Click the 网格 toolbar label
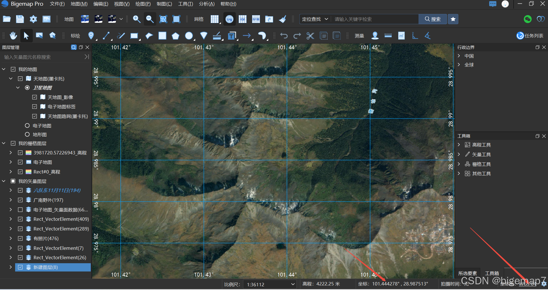The height and width of the screenshot is (290, 548). [x=199, y=19]
